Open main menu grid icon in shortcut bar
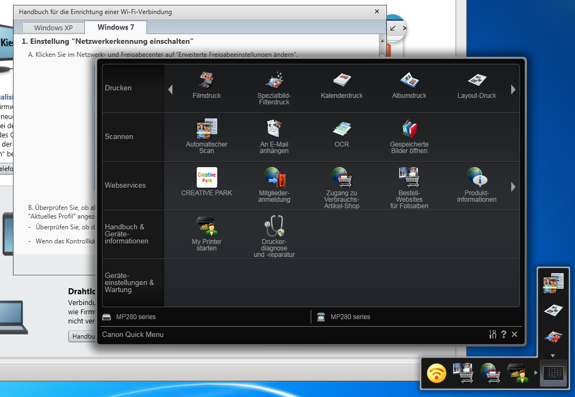 [553, 373]
